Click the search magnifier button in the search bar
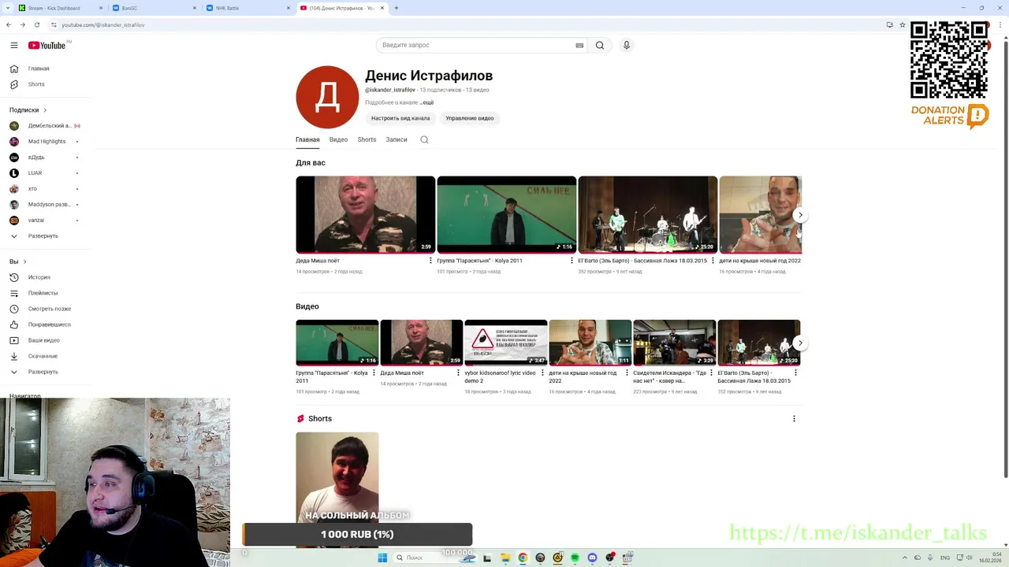 click(x=600, y=46)
